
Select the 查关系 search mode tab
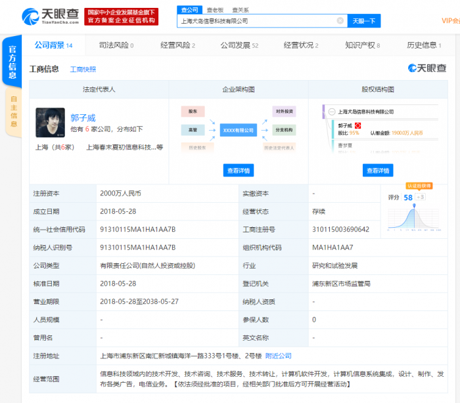tap(241, 10)
